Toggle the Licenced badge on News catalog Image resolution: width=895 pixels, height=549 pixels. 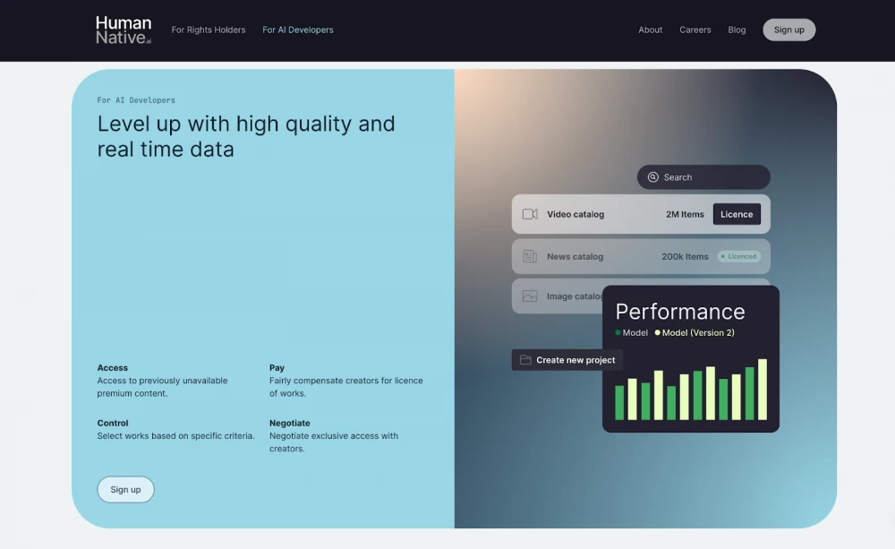739,256
